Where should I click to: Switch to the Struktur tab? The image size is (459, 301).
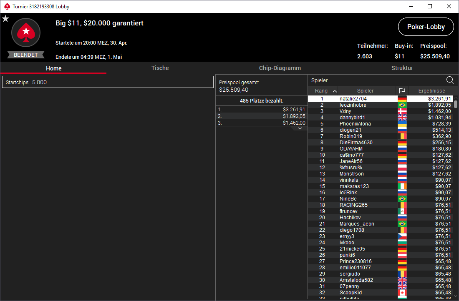402,68
